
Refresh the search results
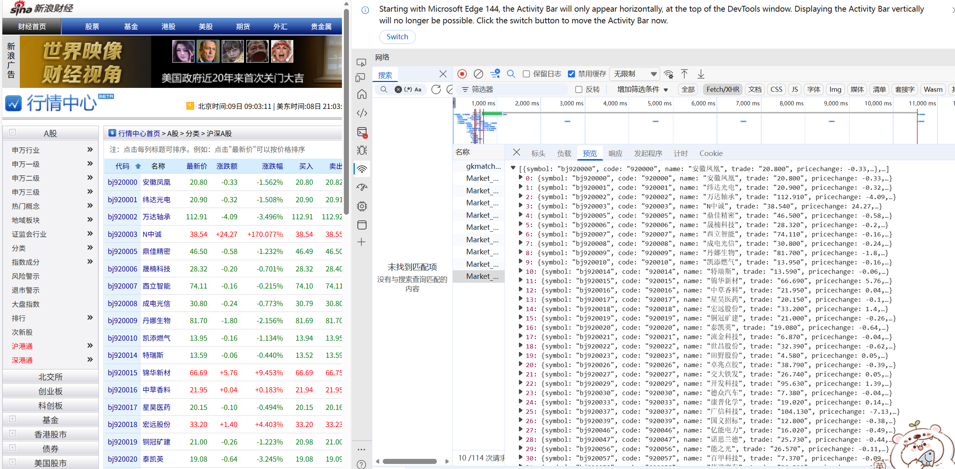coord(436,89)
